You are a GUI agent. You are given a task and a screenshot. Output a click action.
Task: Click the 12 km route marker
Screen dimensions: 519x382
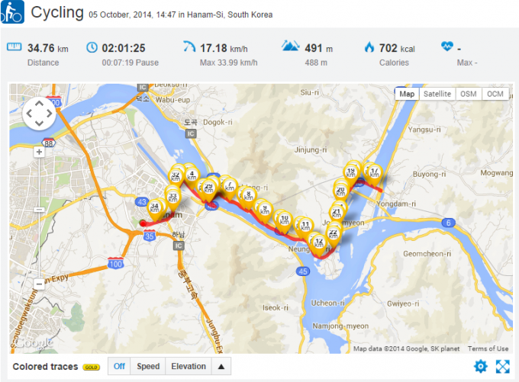point(318,243)
